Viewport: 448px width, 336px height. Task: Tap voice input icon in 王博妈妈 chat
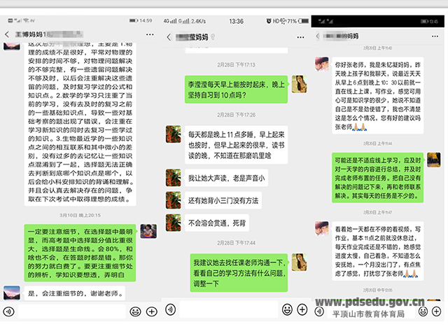pyautogui.click(x=8, y=311)
